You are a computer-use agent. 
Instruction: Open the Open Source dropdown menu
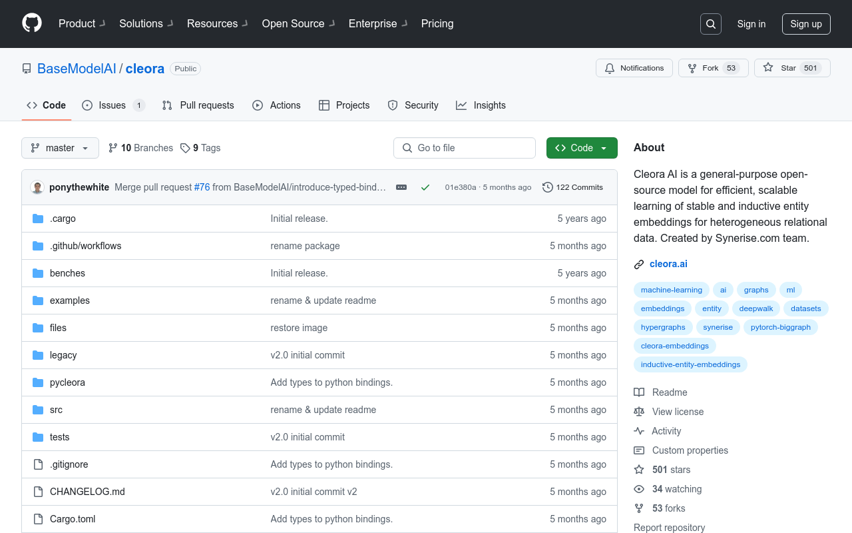click(x=298, y=23)
